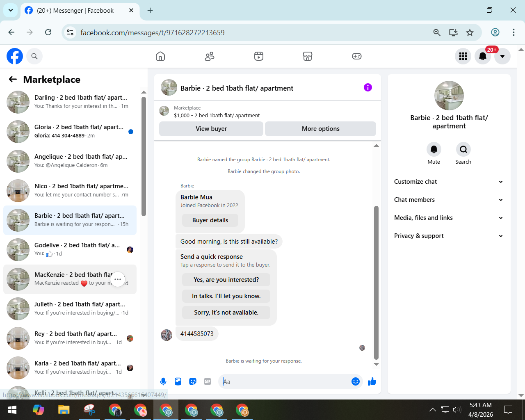
Task: Click the Facebook logo
Action: 15,56
